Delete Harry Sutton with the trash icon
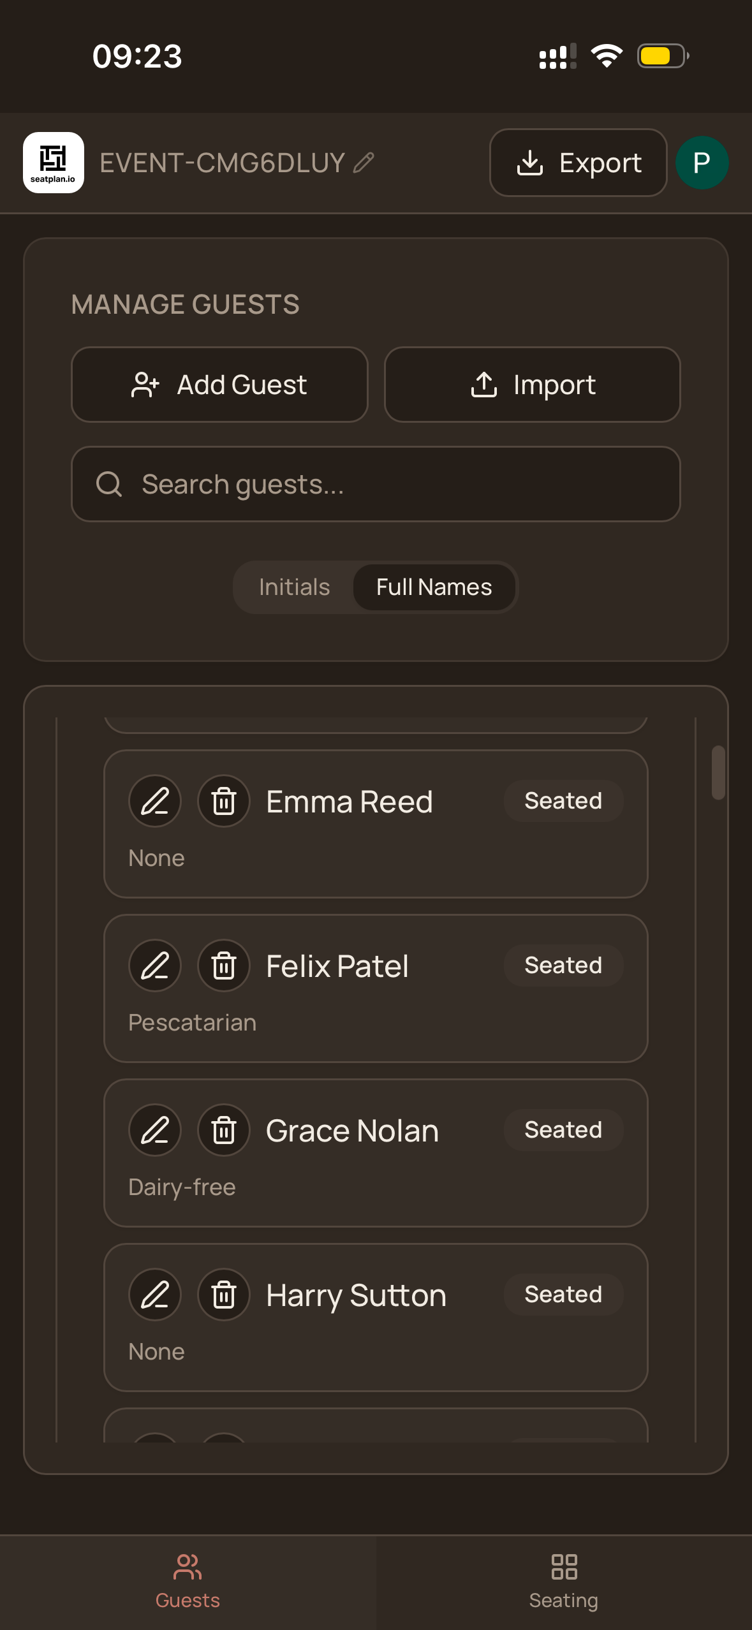752x1630 pixels. click(224, 1294)
